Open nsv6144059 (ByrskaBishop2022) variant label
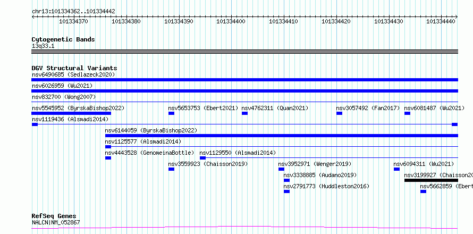473x234 pixels. coord(151,130)
